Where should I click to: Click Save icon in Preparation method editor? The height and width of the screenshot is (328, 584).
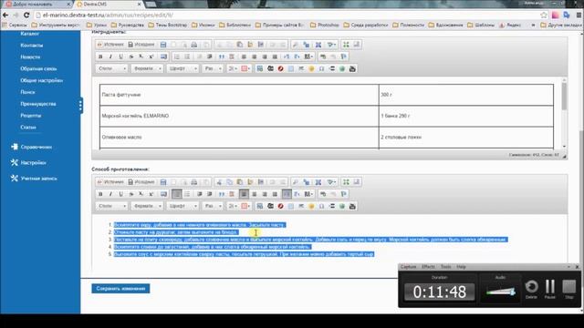[163, 182]
